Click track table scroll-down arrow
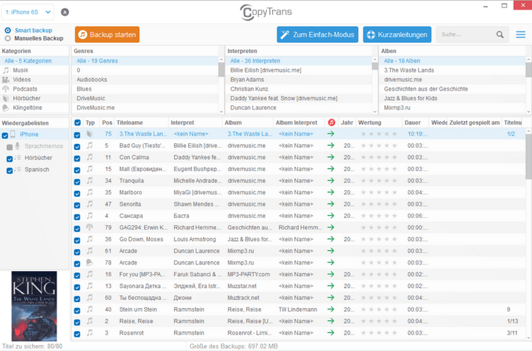The height and width of the screenshot is (351, 532). [529, 338]
